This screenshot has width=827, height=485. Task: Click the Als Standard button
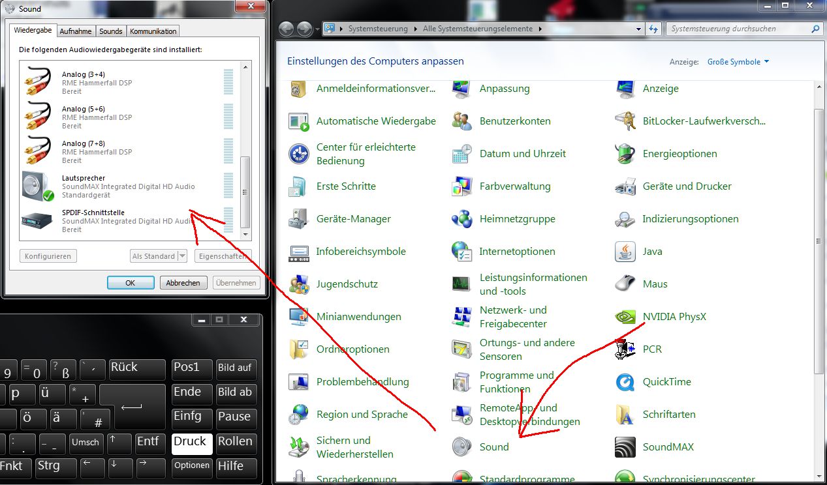153,256
